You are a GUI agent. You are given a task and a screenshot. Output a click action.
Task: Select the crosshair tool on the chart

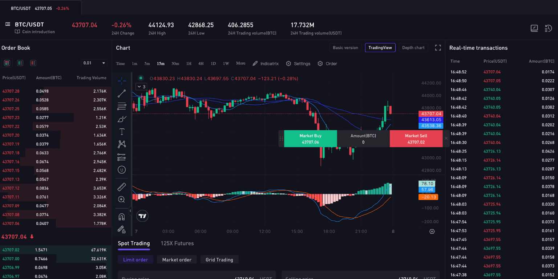121,80
